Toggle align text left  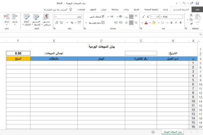click(127, 23)
